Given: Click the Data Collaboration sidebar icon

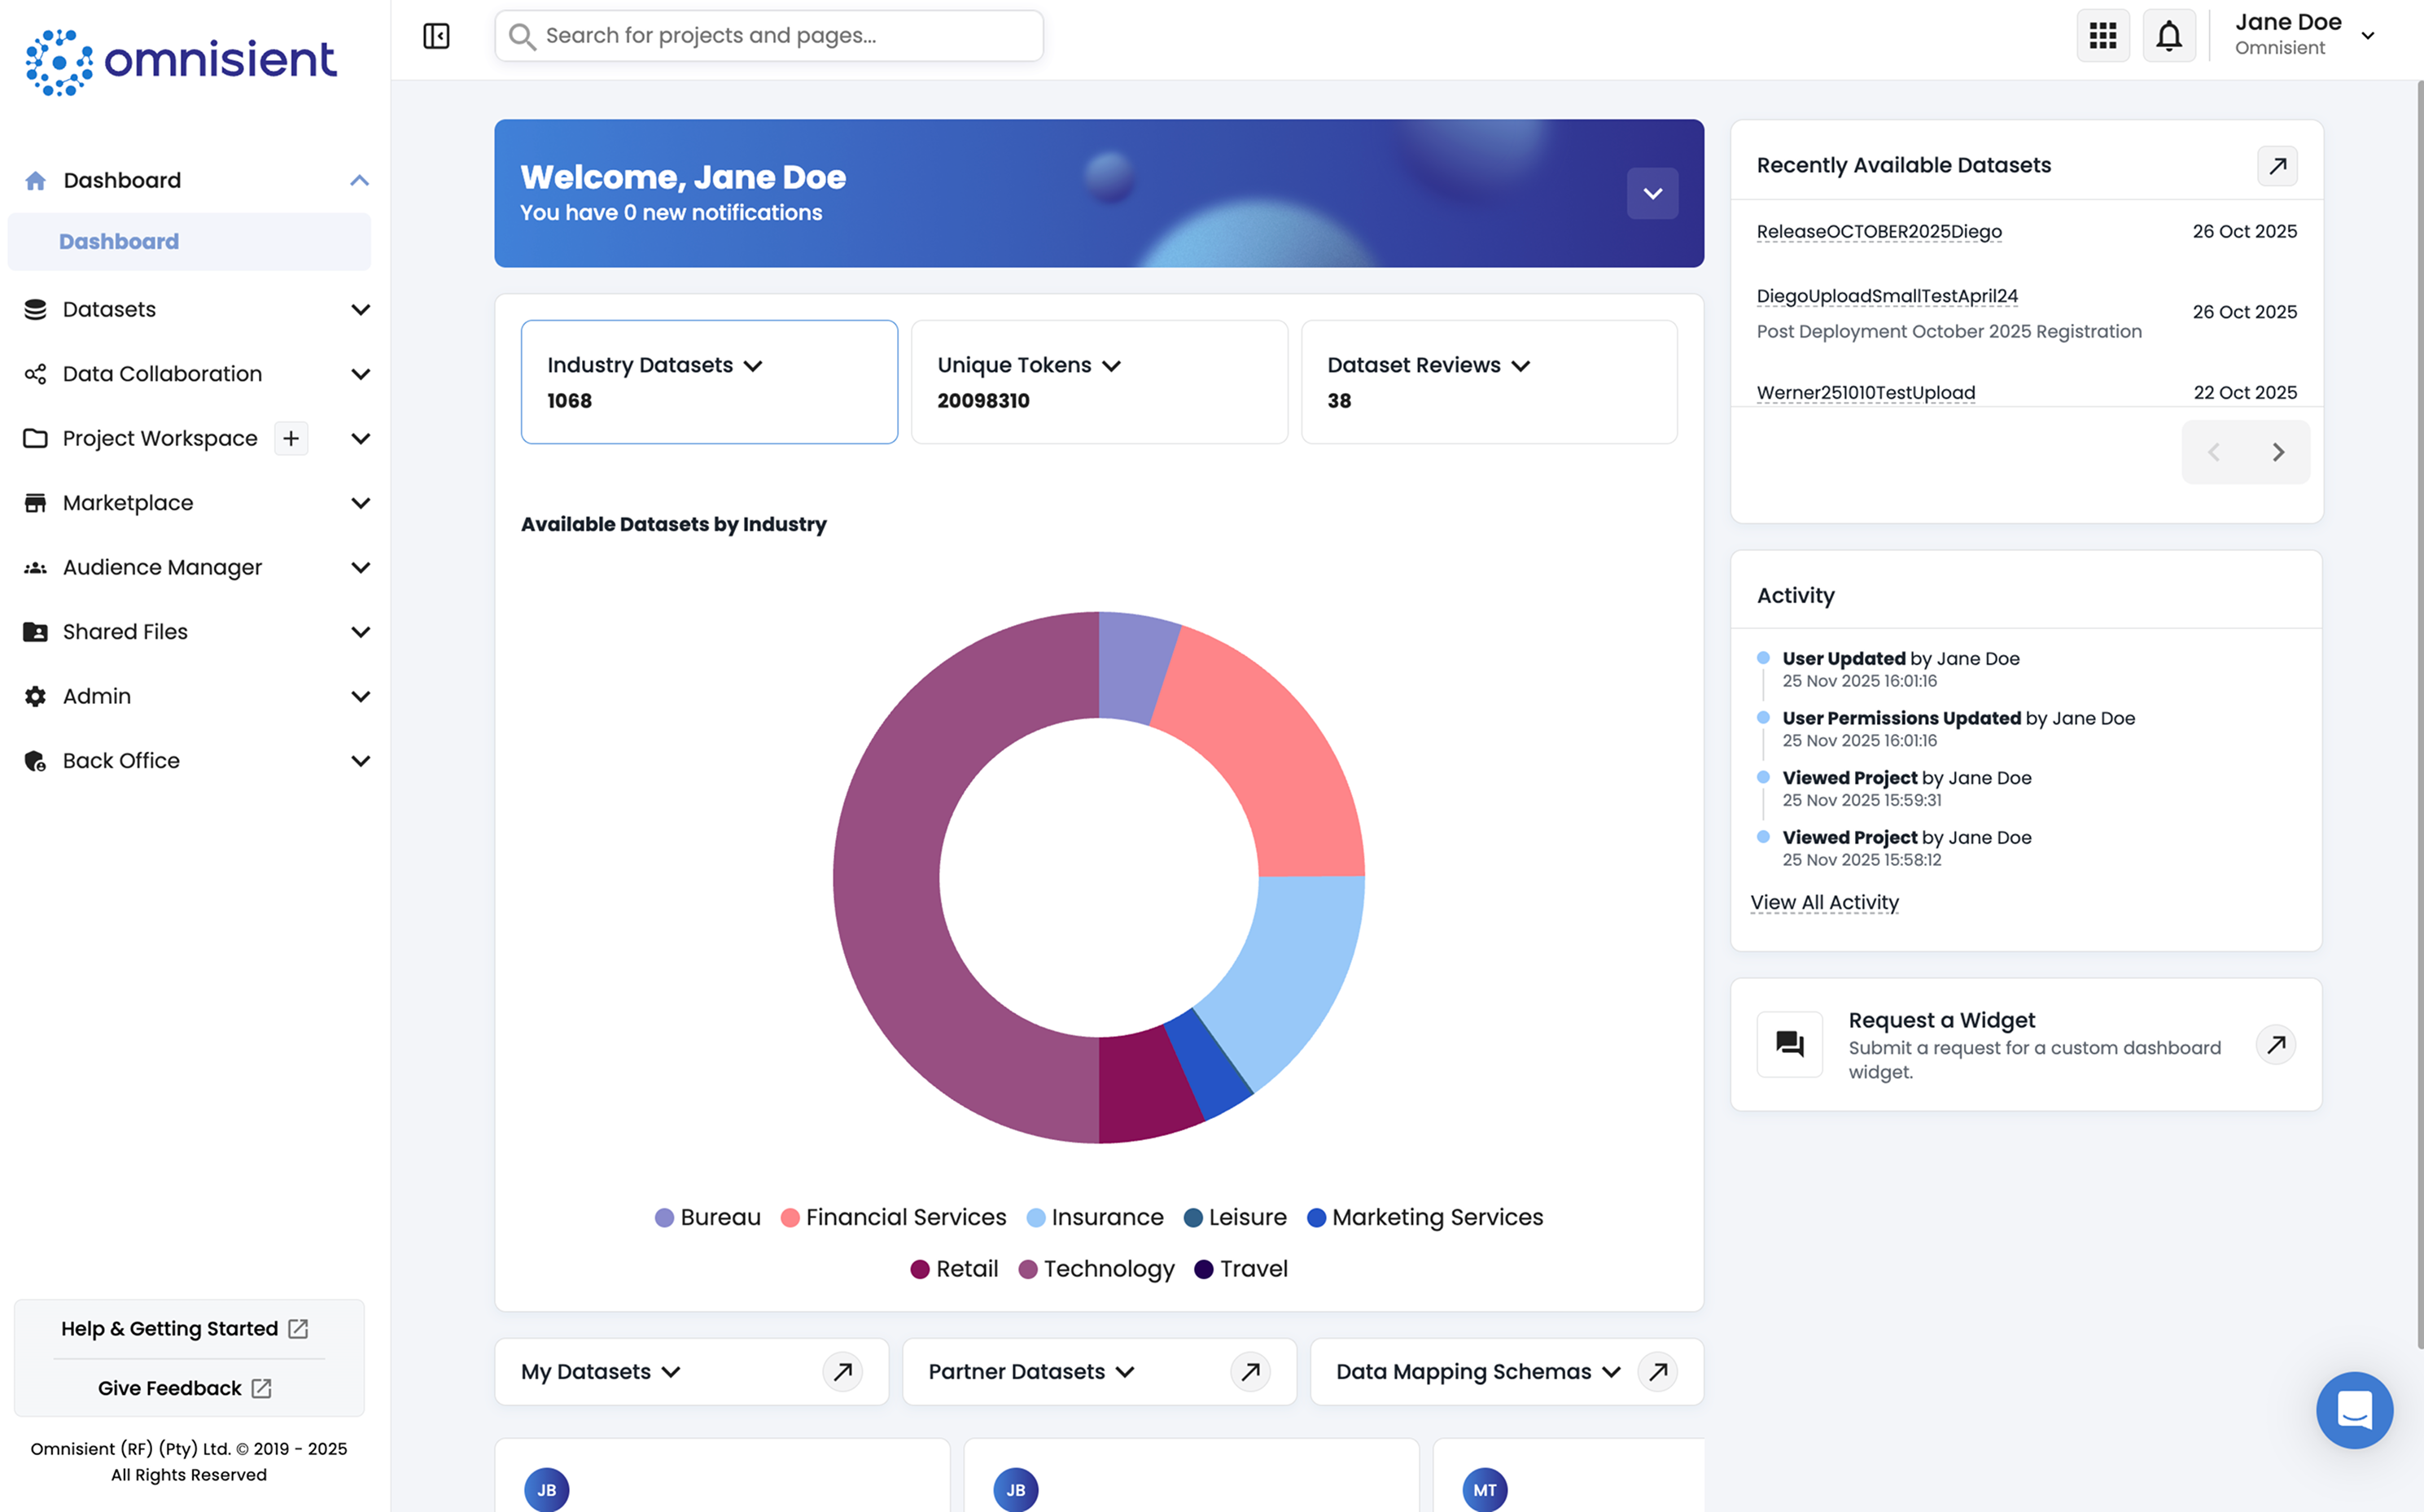Looking at the screenshot, I should 36,373.
